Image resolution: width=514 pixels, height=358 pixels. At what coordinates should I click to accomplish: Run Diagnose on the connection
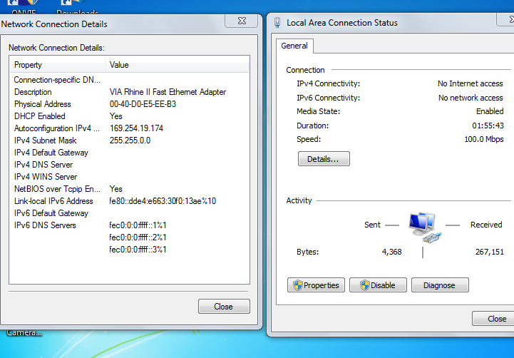pos(439,285)
